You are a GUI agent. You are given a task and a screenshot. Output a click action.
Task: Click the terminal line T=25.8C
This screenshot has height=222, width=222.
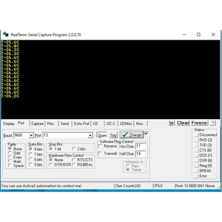click(10, 46)
